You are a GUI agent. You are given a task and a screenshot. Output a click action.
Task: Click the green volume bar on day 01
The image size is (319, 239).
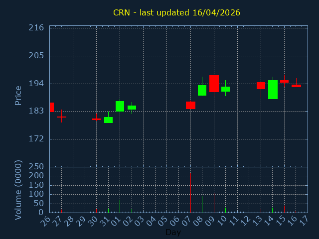point(120,206)
